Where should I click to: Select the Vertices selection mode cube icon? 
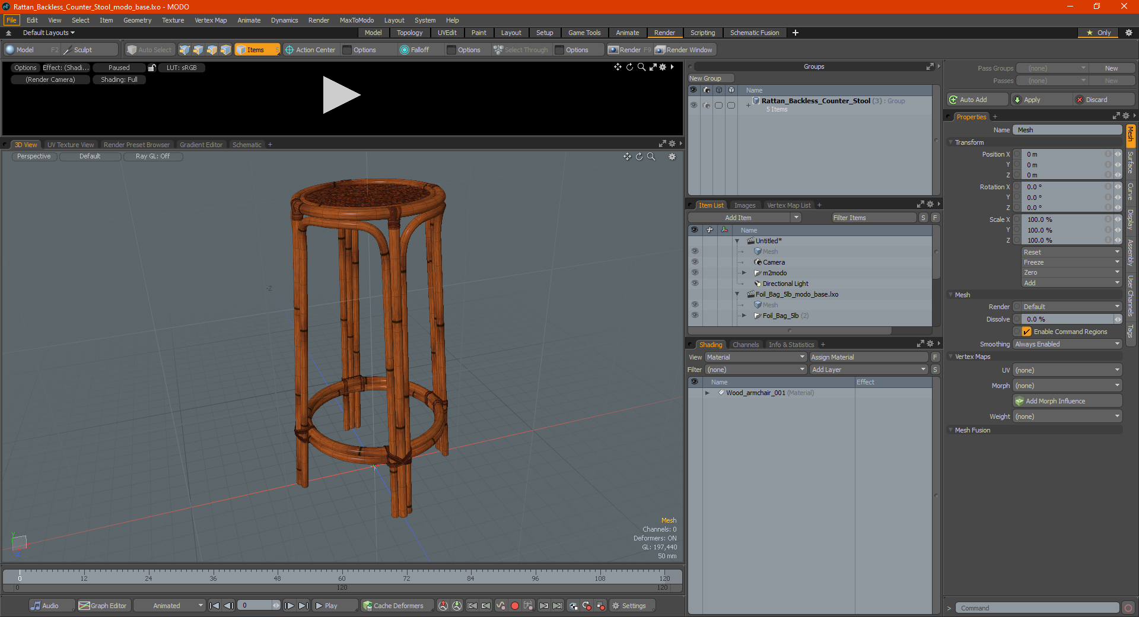(184, 50)
